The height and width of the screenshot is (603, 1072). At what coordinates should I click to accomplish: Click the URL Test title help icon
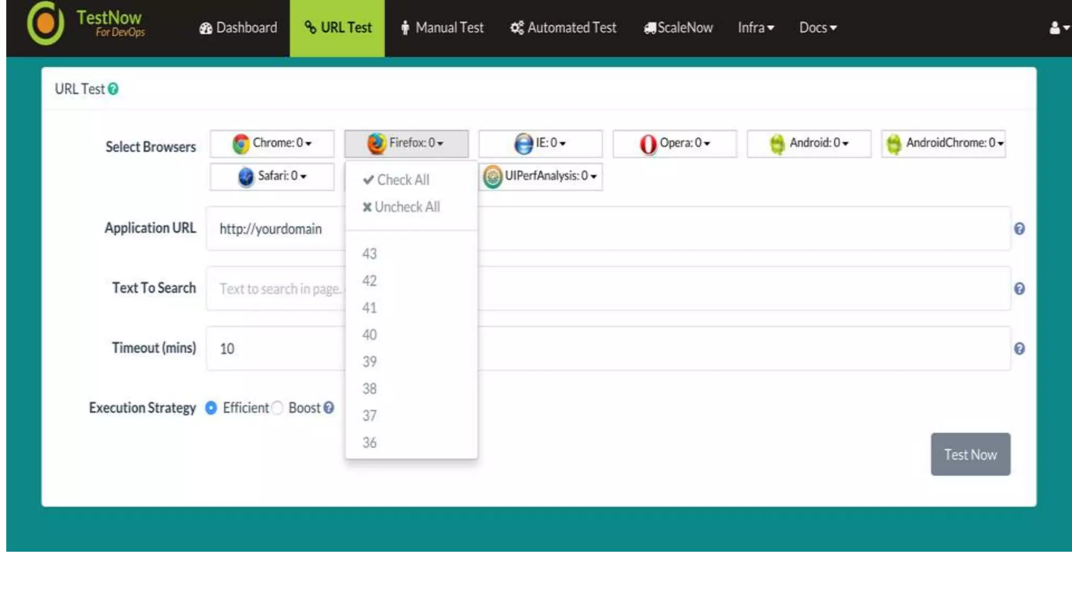tap(113, 89)
